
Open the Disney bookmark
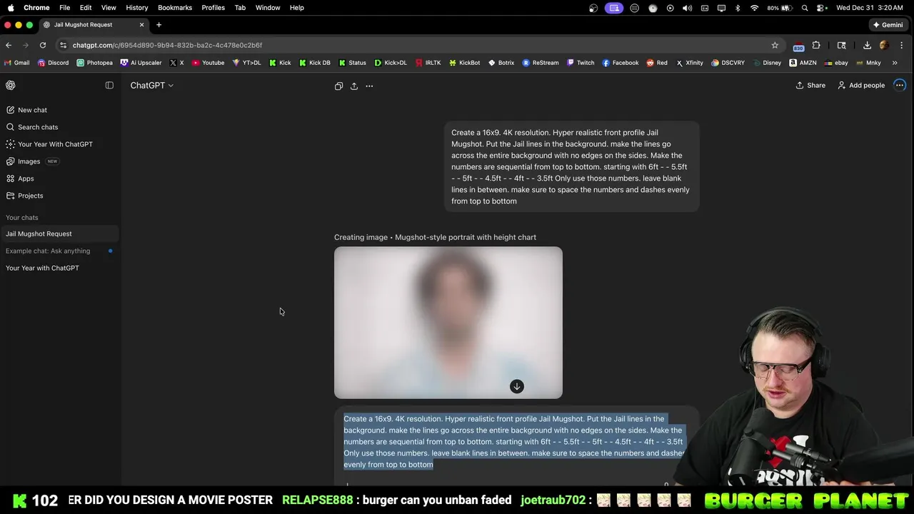[x=767, y=63]
